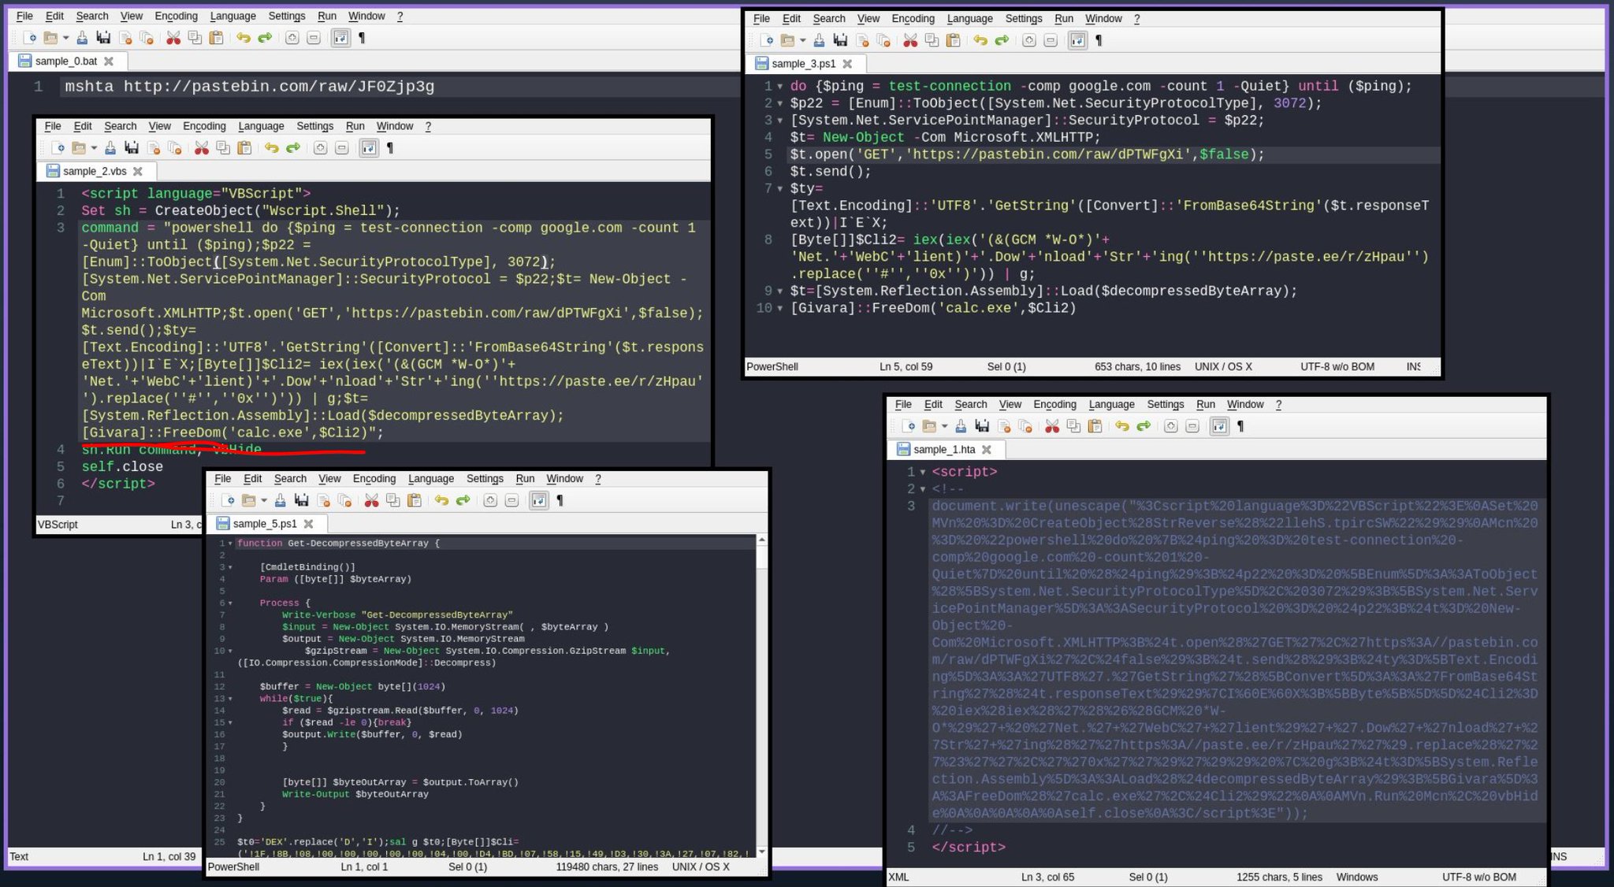Image resolution: width=1614 pixels, height=887 pixels.
Task: Toggle word wrap in sample_2.vbs window toolbar
Action: 369,148
